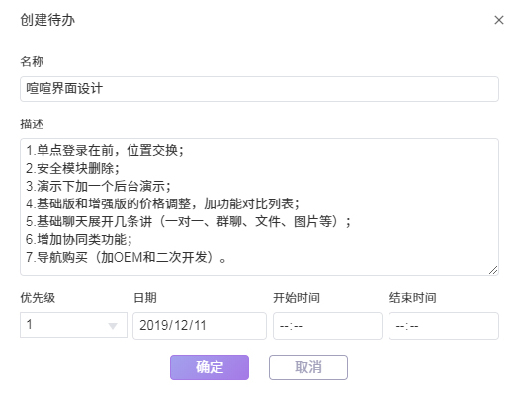The height and width of the screenshot is (400, 519).
Task: Click the 优先级 label
Action: (38, 298)
